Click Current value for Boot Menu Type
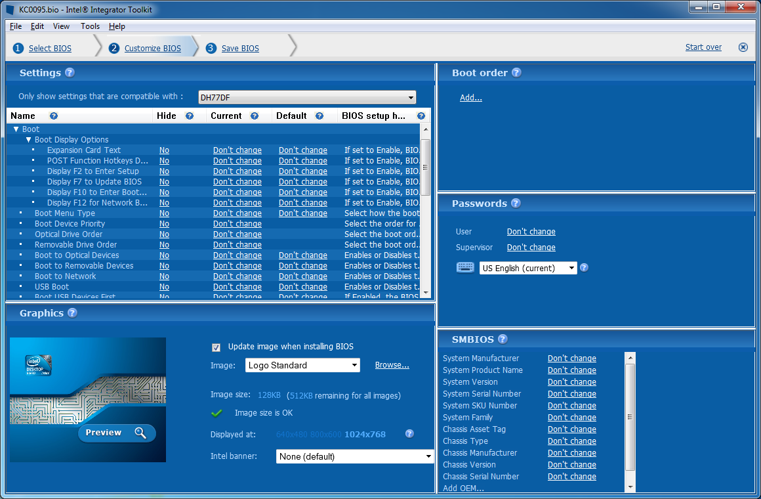The width and height of the screenshot is (761, 499). 237,213
